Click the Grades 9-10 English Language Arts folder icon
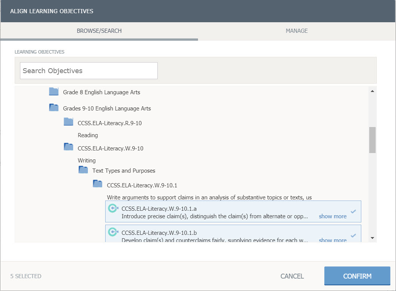 point(54,108)
